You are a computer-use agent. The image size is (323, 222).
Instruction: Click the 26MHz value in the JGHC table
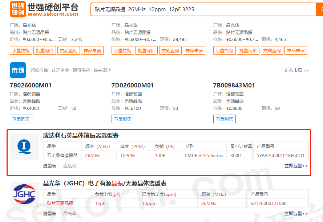point(209,203)
